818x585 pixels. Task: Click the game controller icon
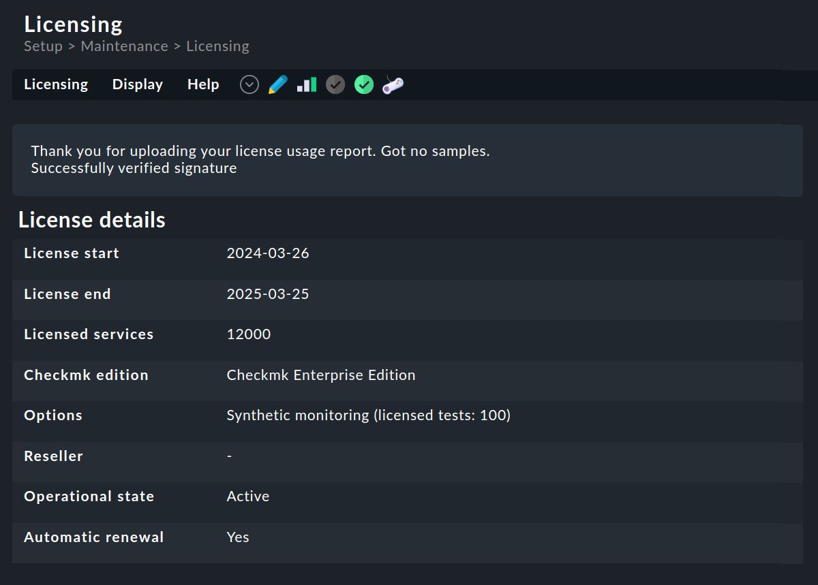coord(393,84)
